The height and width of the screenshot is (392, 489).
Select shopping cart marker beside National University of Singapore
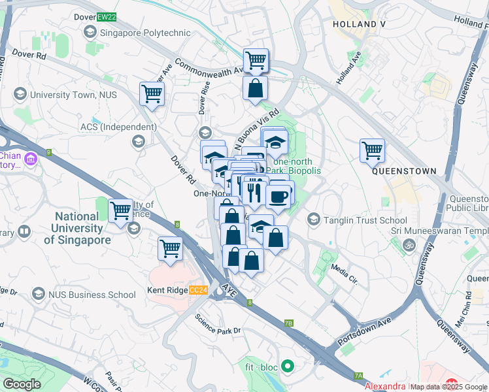pyautogui.click(x=121, y=211)
